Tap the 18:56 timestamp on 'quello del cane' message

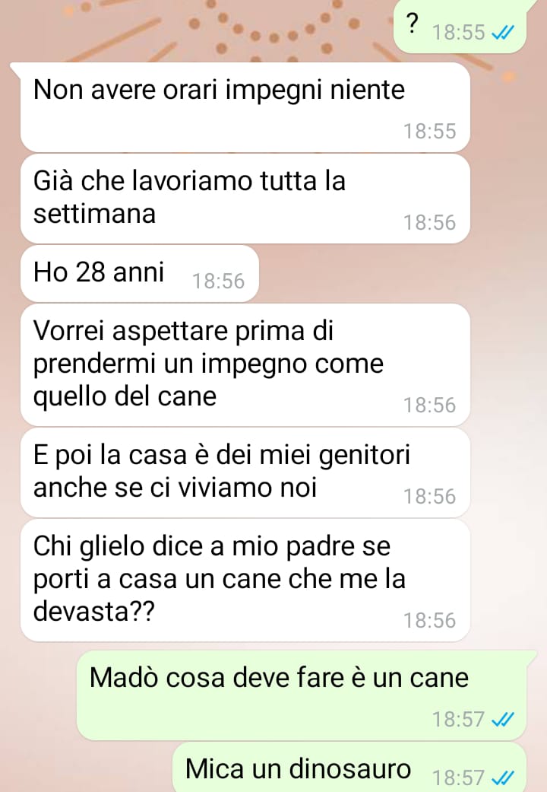pyautogui.click(x=429, y=405)
